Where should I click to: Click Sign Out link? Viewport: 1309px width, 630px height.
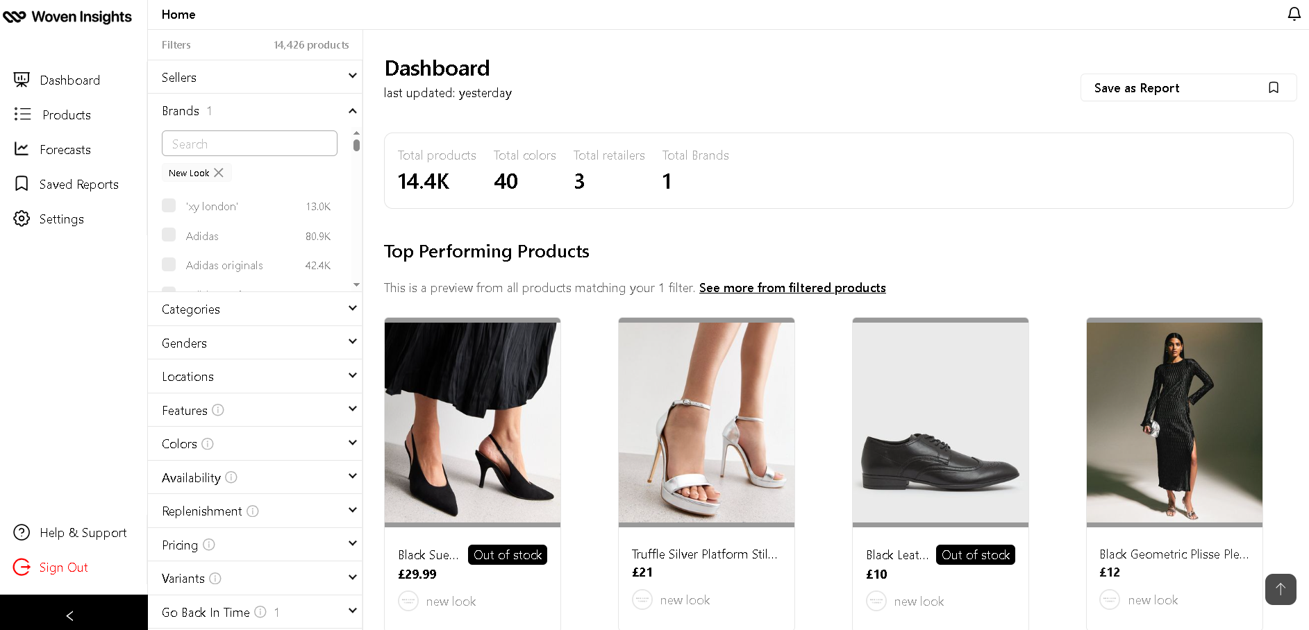[63, 567]
